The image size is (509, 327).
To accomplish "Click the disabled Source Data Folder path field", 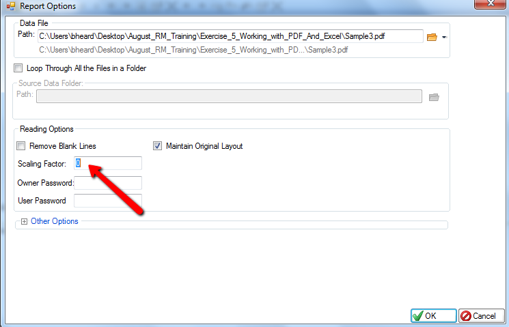I will tap(229, 96).
